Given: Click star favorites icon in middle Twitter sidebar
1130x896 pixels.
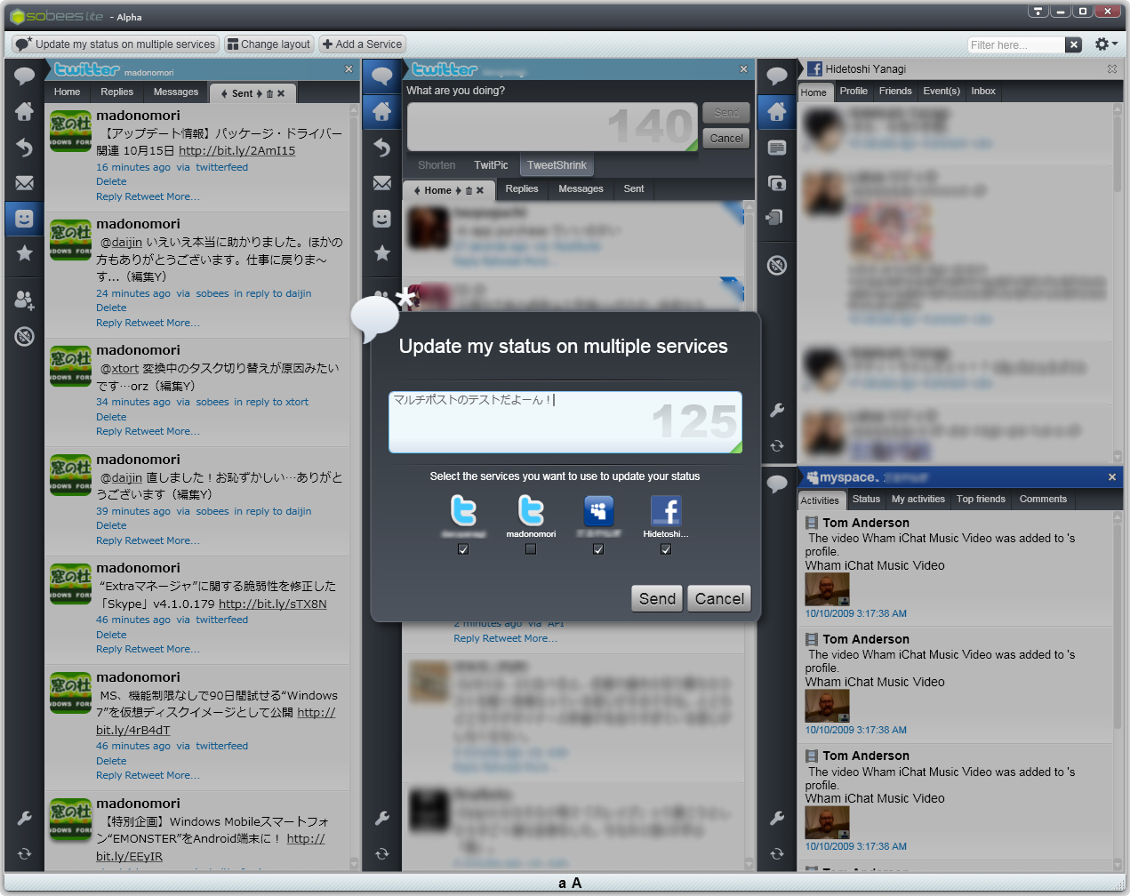Looking at the screenshot, I should [x=381, y=253].
